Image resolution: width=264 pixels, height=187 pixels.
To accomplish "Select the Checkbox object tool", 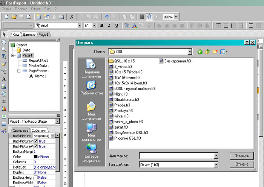I will pyautogui.click(x=4, y=116).
